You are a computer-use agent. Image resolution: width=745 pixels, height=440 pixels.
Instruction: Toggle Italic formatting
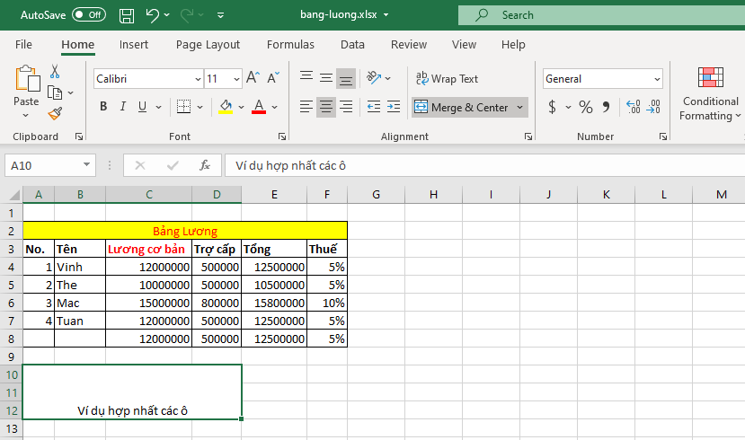pyautogui.click(x=123, y=106)
